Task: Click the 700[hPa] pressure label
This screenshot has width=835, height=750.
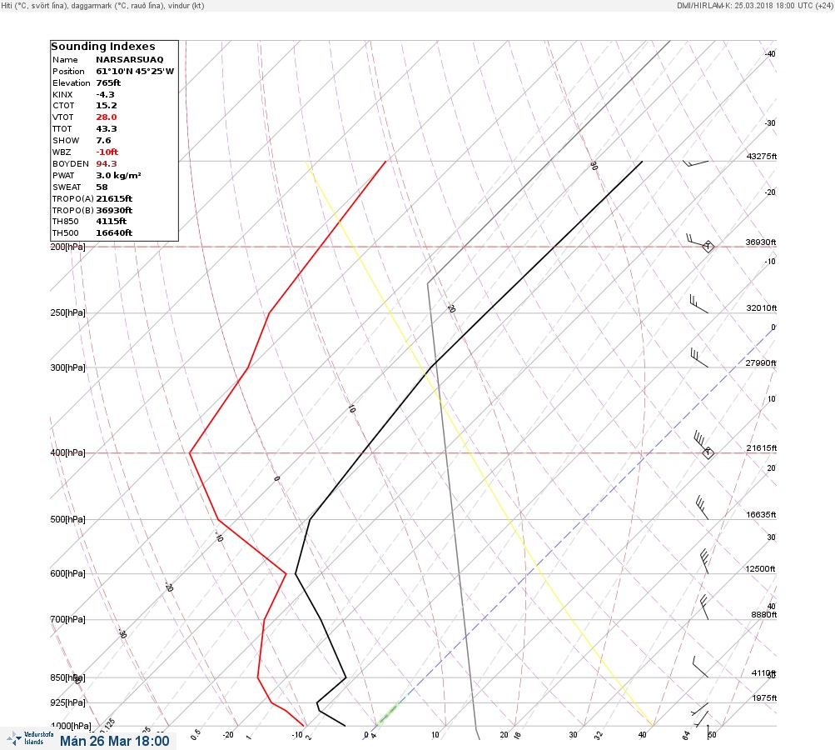Action: [x=67, y=619]
